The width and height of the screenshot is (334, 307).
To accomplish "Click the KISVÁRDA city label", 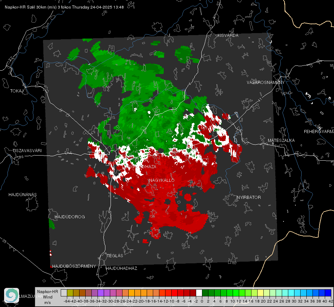I will (x=228, y=35).
